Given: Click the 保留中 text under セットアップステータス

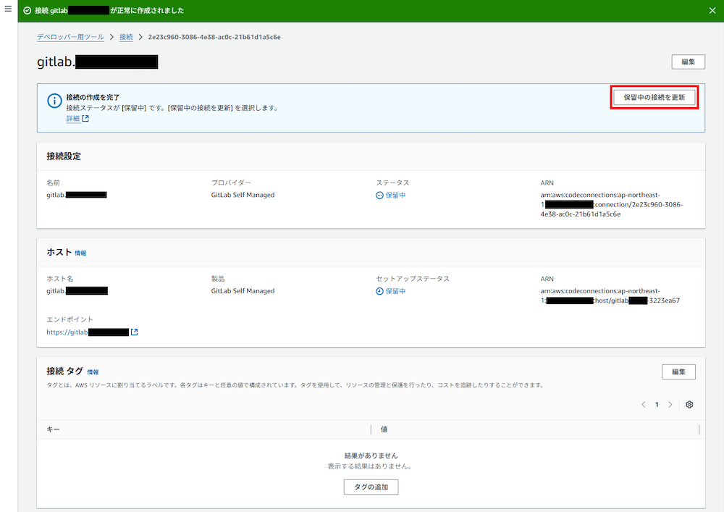Looking at the screenshot, I should (395, 291).
